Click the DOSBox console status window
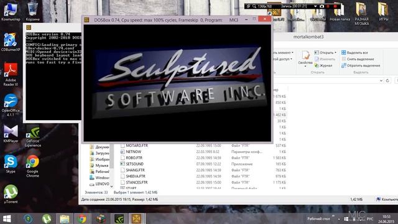The height and width of the screenshot is (224, 398). tap(53, 73)
